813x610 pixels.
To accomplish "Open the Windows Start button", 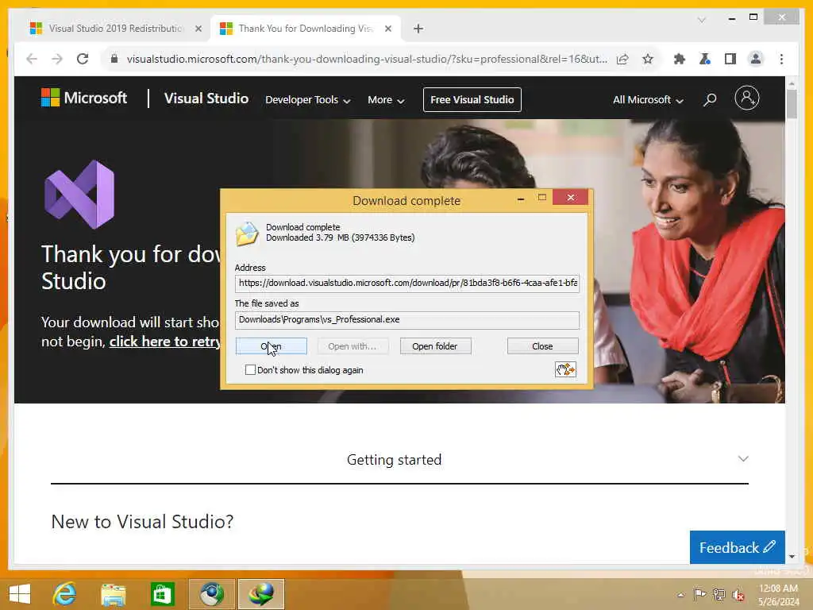I will point(20,594).
